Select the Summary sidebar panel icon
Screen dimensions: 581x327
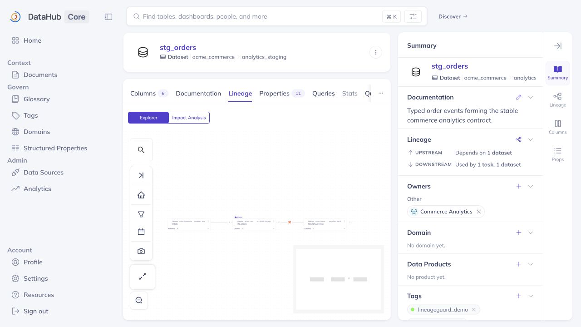tap(558, 73)
